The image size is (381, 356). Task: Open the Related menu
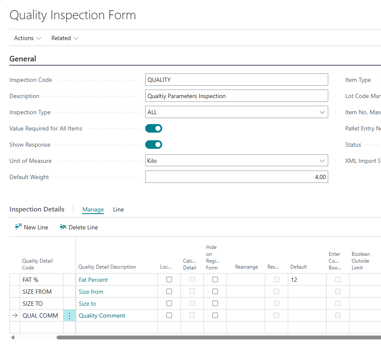[x=65, y=38]
